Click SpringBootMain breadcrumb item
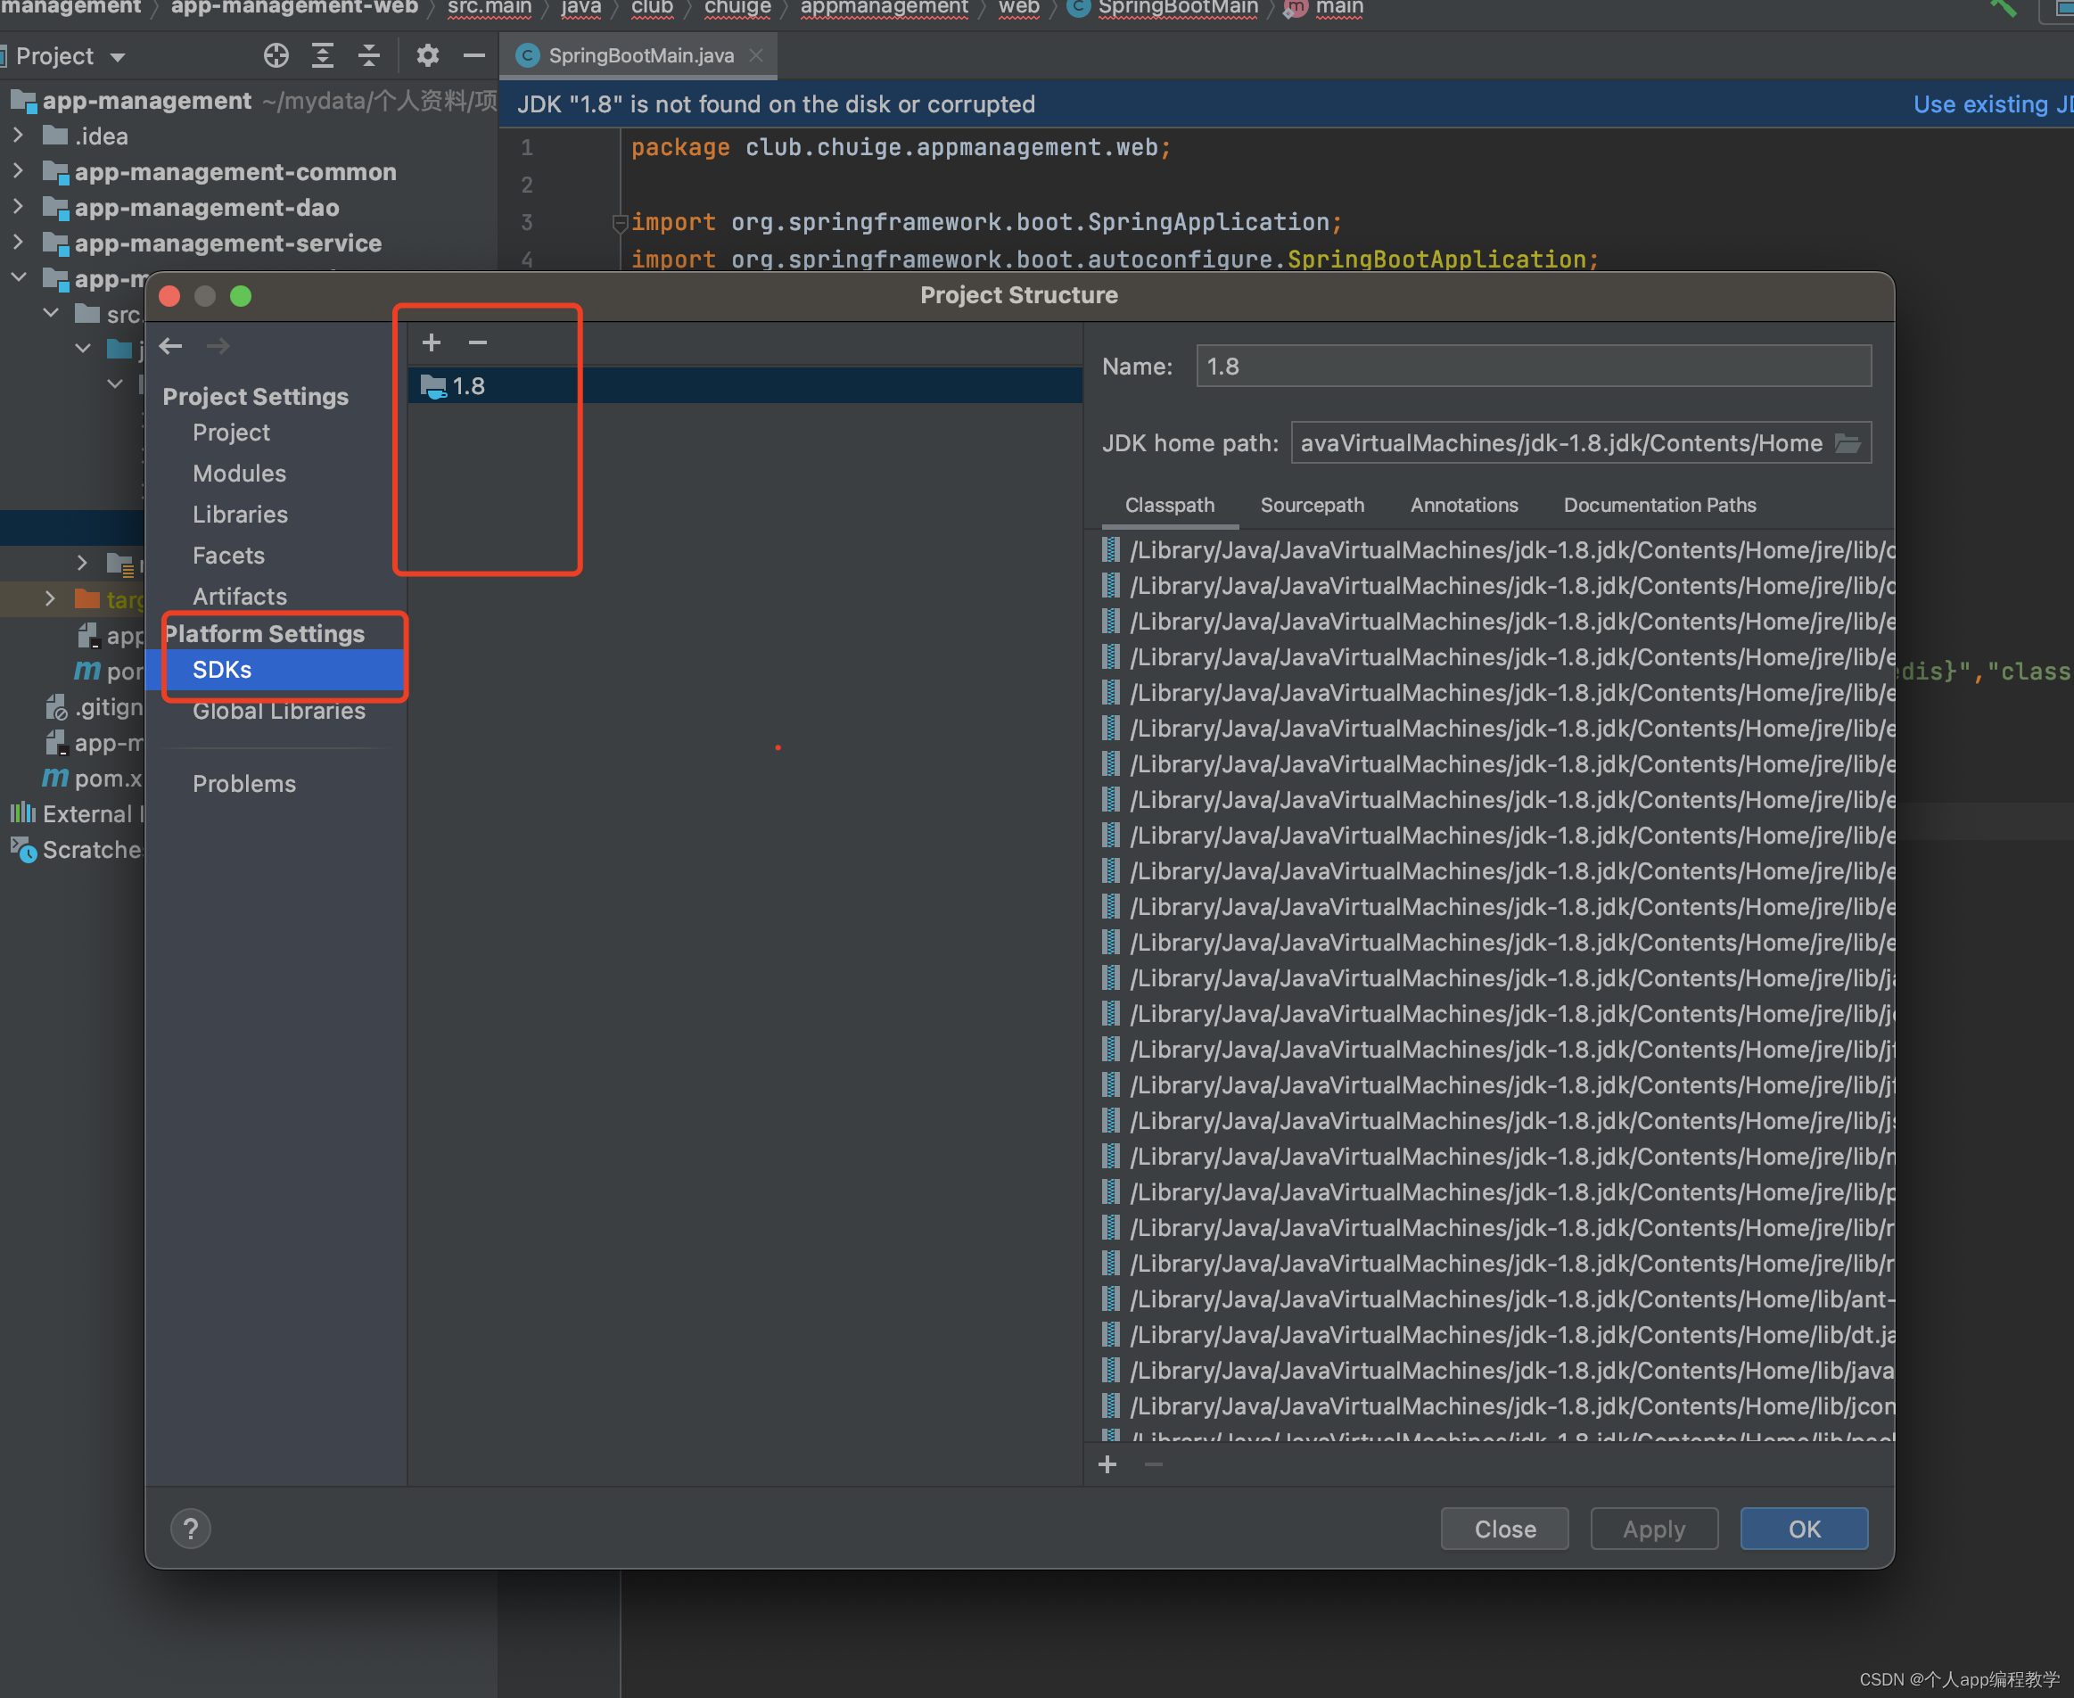This screenshot has height=1698, width=2074. (1177, 8)
